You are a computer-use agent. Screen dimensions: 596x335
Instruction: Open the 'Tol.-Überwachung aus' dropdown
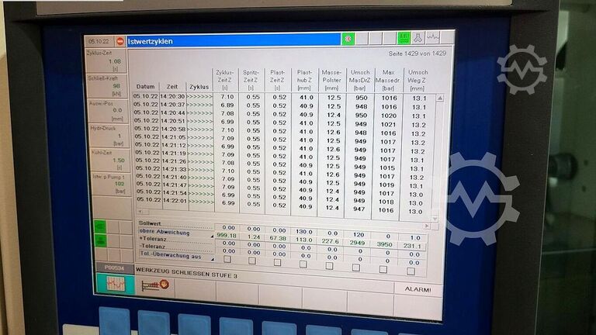click(211, 257)
